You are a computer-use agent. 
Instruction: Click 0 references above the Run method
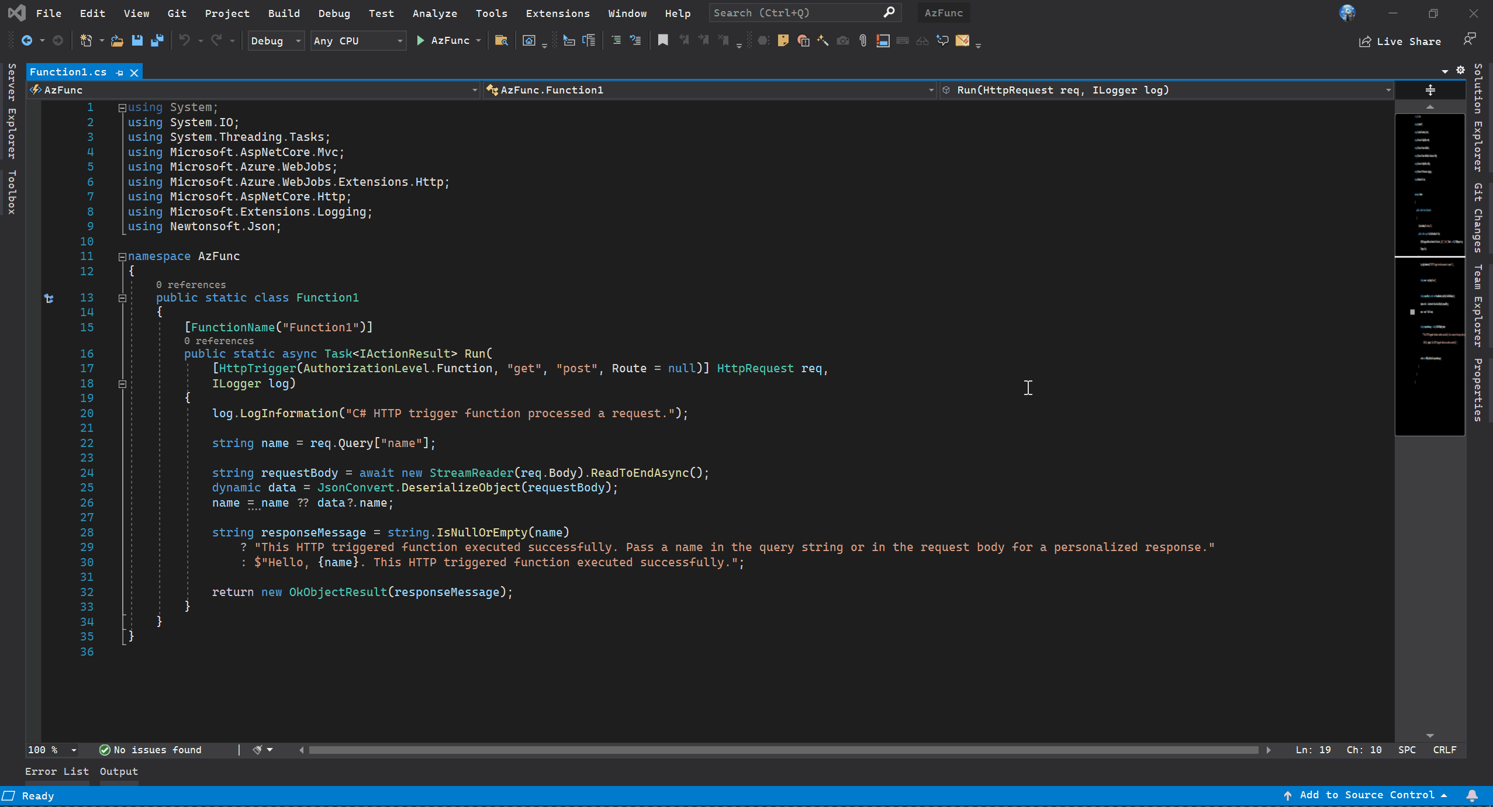click(x=219, y=341)
